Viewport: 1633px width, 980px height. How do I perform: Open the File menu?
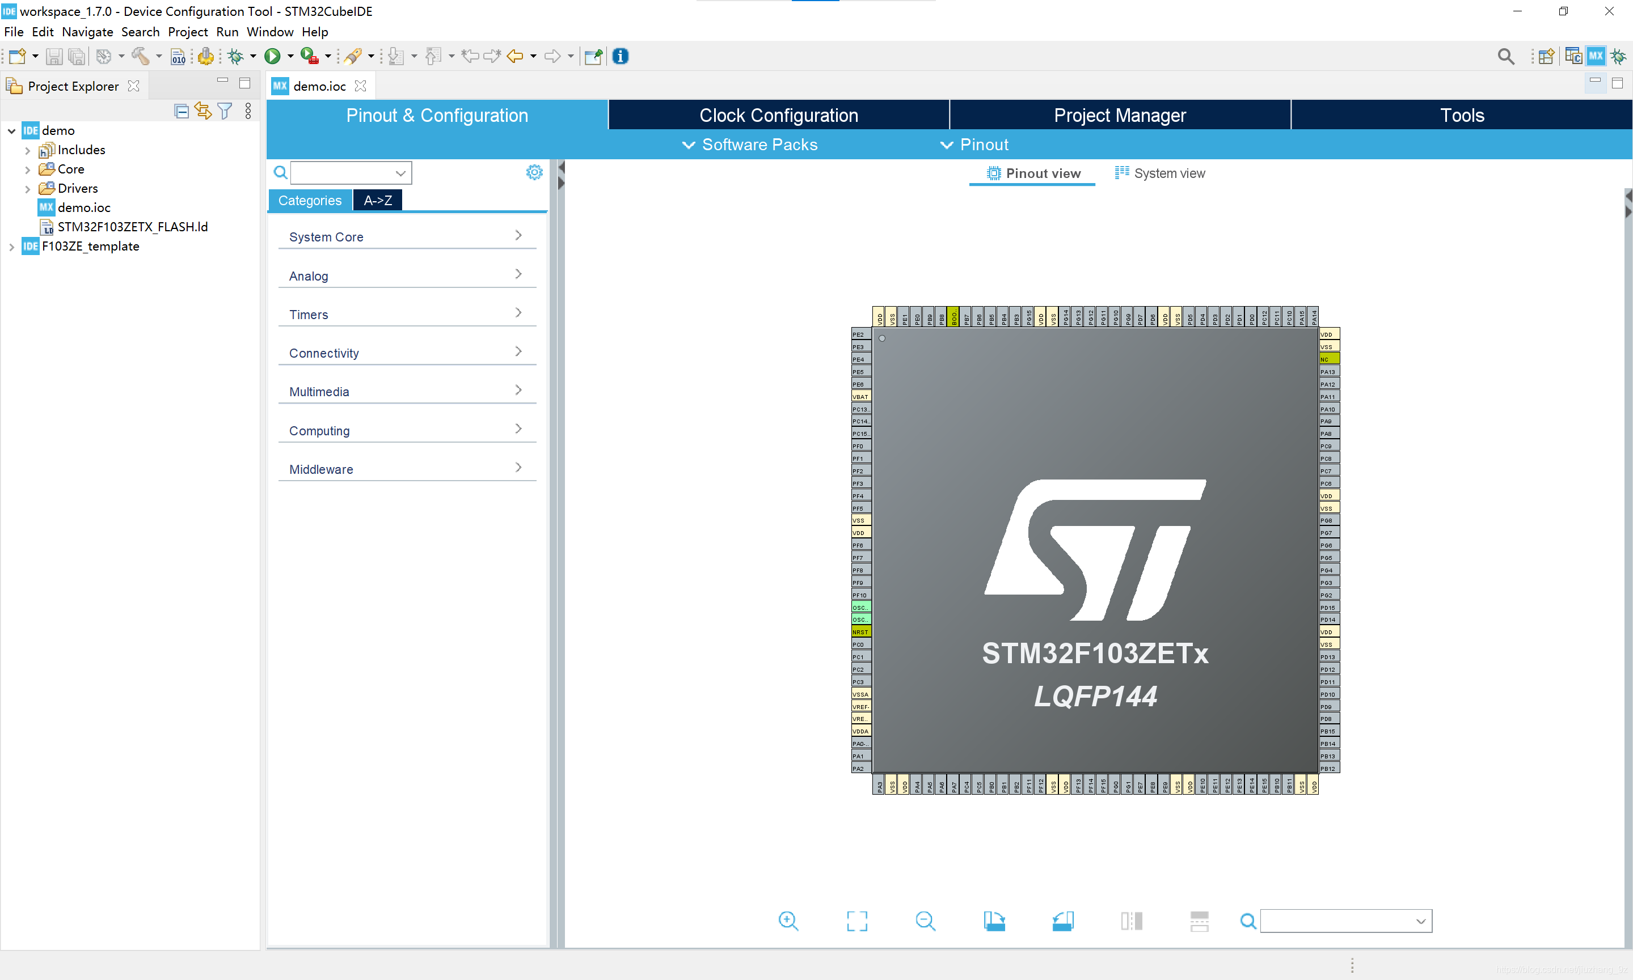[13, 32]
